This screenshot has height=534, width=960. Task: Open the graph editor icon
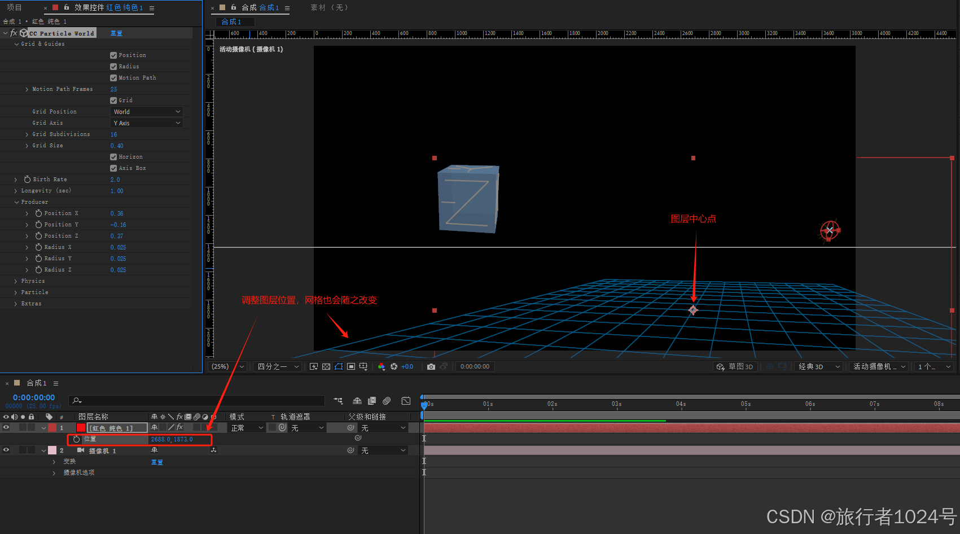[x=406, y=401]
